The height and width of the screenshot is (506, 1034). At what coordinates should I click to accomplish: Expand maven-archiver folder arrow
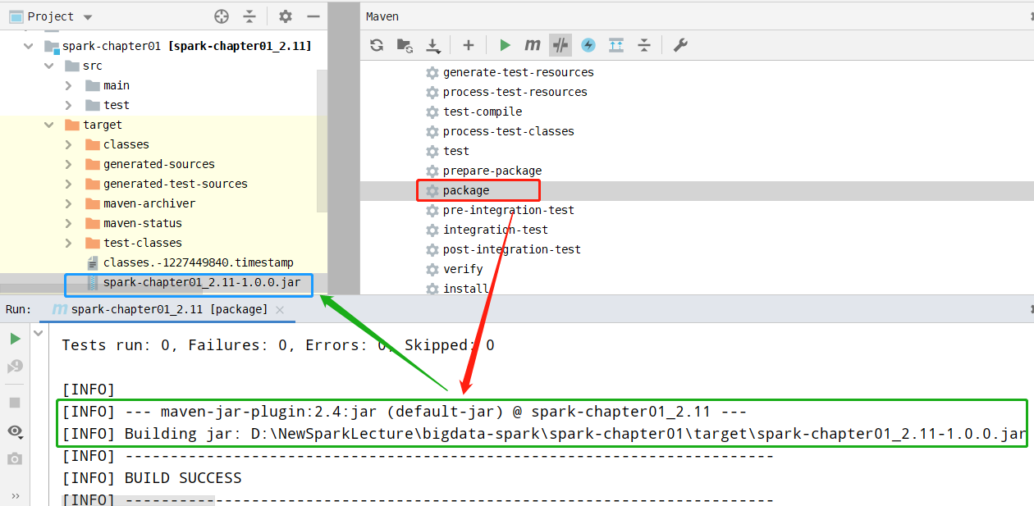point(69,203)
